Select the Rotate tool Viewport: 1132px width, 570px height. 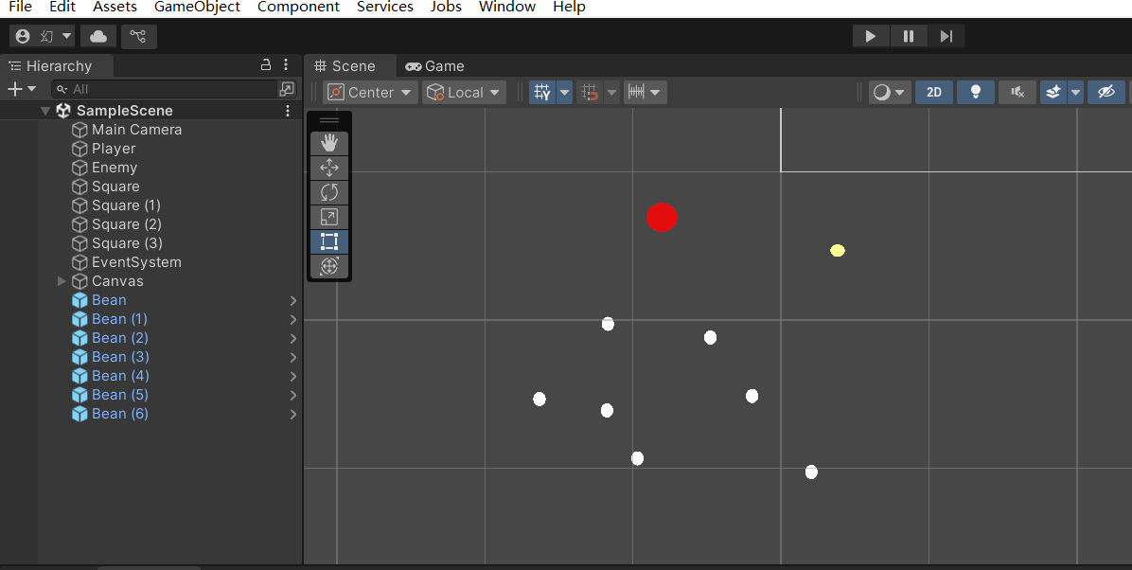329,192
